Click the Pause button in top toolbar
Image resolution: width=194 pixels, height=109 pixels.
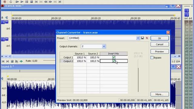coord(27,2)
